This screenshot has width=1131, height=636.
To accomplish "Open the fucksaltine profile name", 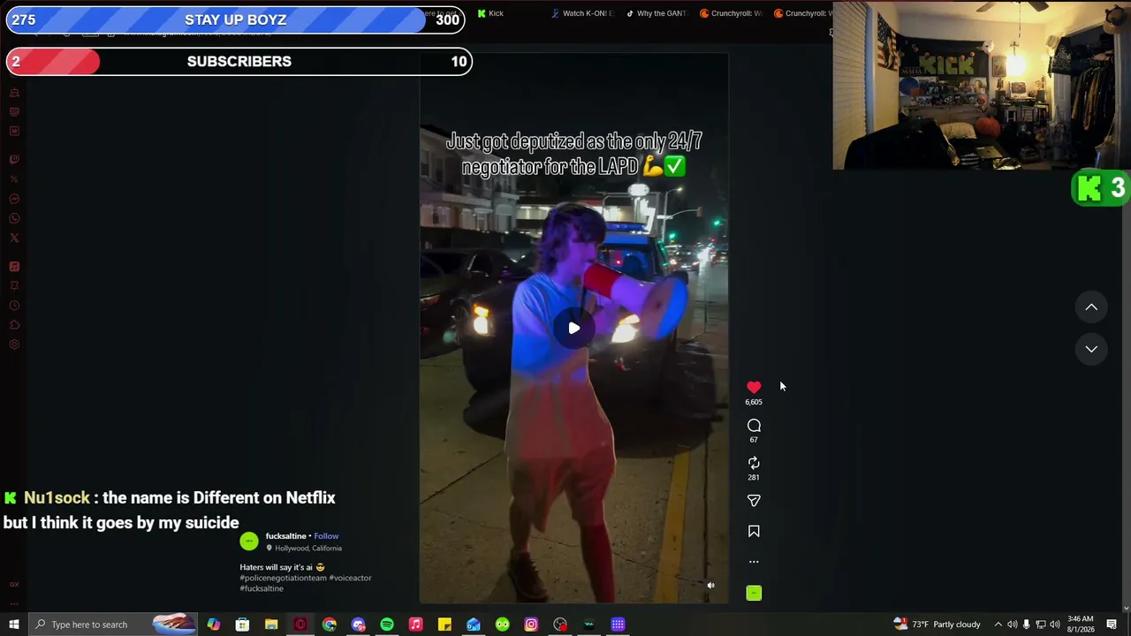I will click(x=285, y=536).
